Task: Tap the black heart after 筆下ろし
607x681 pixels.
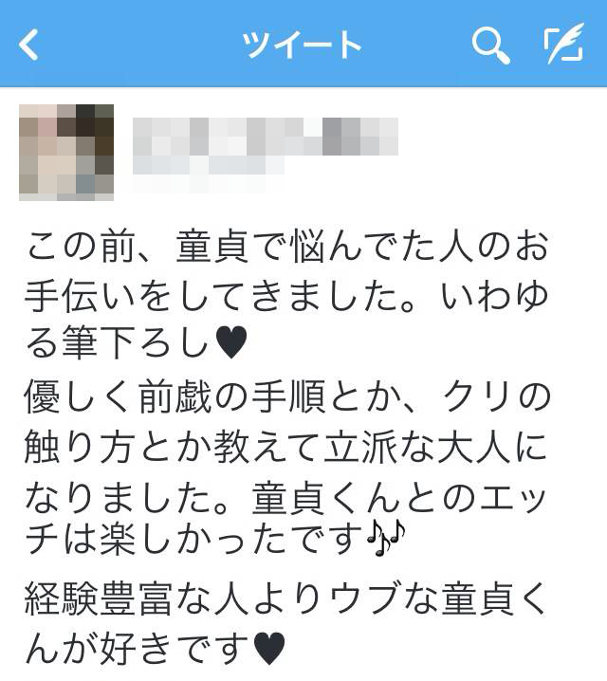Action: (x=231, y=342)
